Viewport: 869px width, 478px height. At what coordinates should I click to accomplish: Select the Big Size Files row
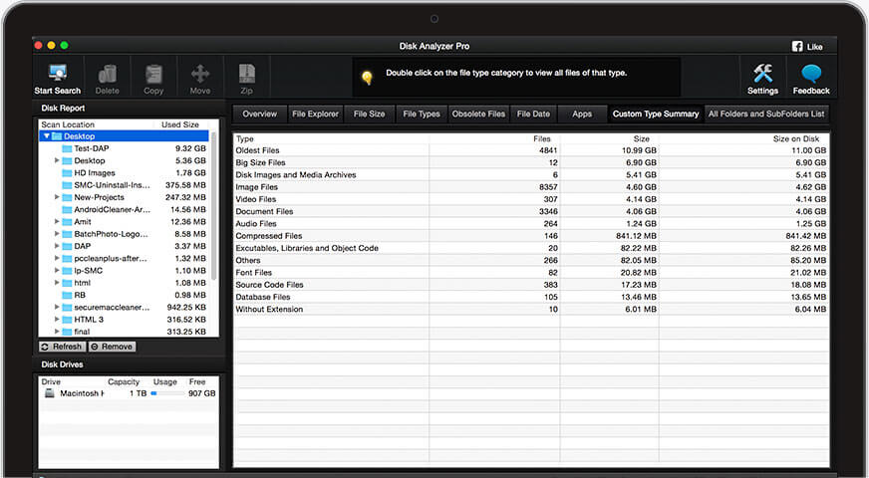point(531,163)
